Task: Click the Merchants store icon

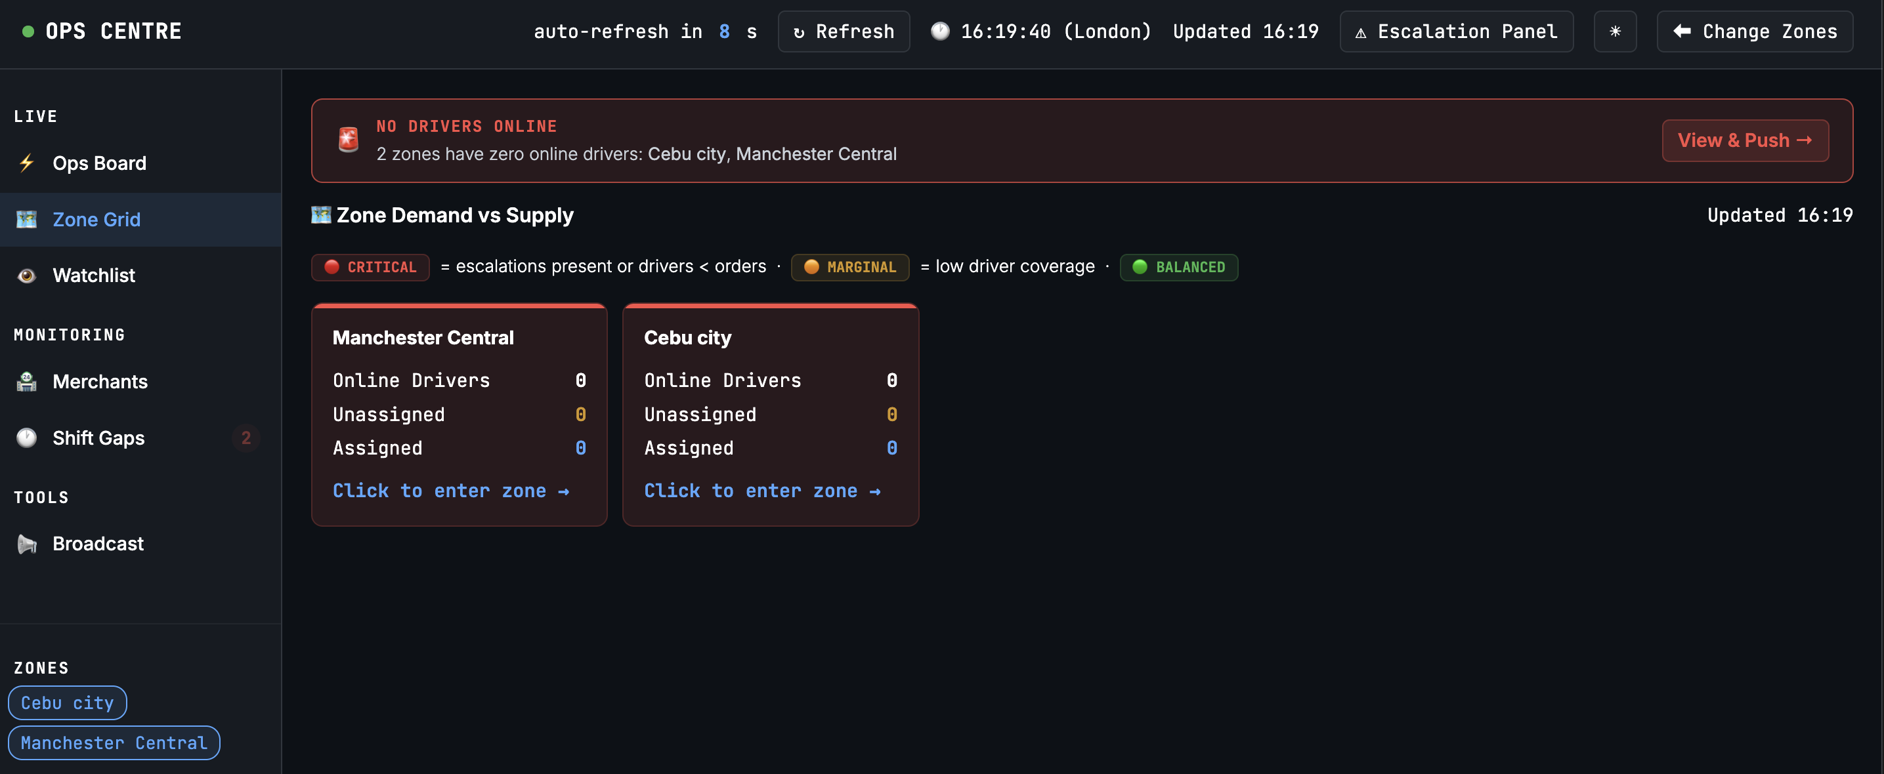Action: click(x=27, y=382)
